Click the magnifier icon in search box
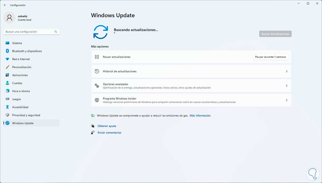 coord(56,32)
